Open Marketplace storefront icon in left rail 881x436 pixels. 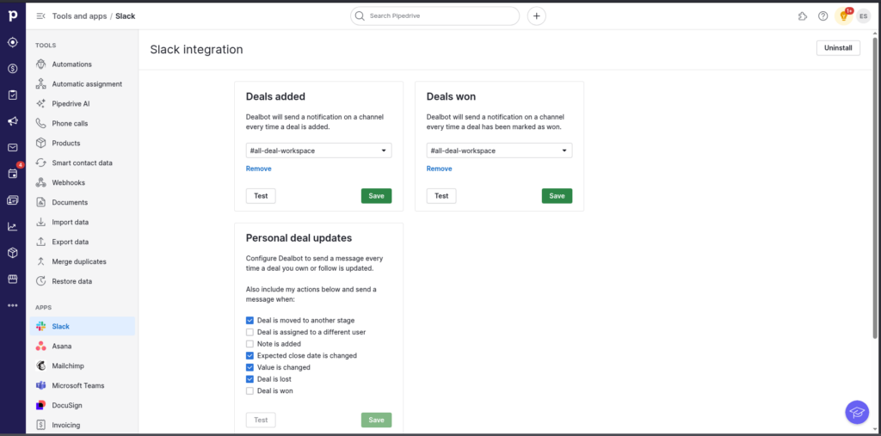(x=12, y=279)
